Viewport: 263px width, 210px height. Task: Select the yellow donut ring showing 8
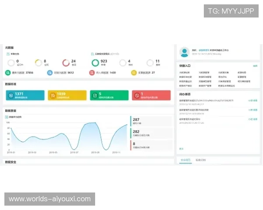point(38,63)
